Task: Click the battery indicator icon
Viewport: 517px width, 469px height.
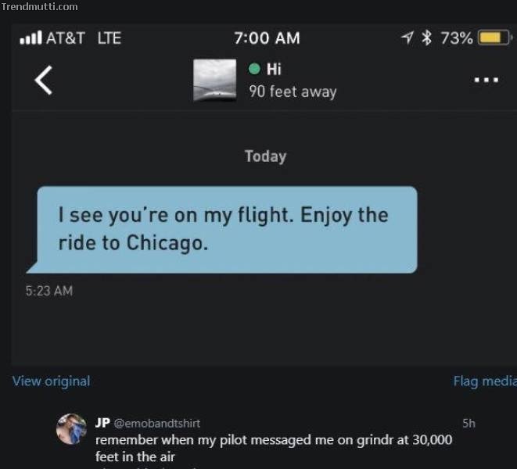Action: 494,38
